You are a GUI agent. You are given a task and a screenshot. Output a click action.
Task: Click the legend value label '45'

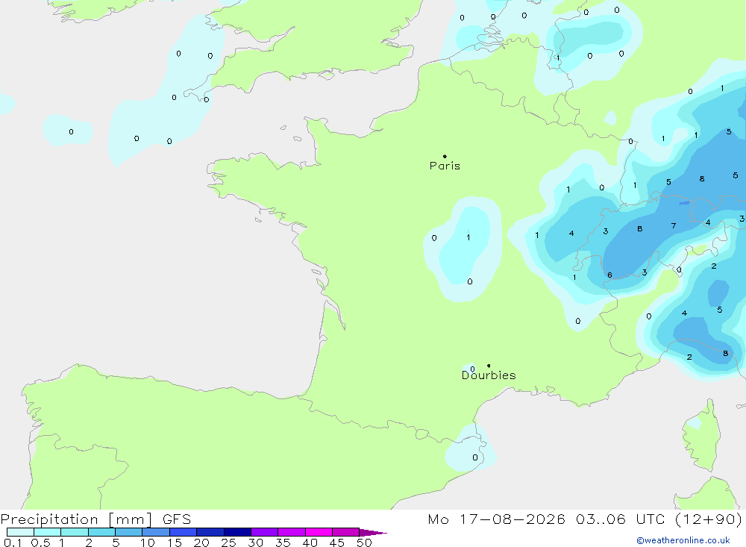pyautogui.click(x=337, y=543)
